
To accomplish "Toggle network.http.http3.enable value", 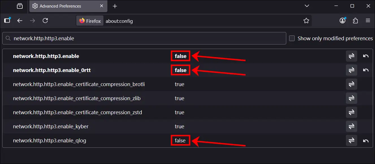I will [351, 56].
